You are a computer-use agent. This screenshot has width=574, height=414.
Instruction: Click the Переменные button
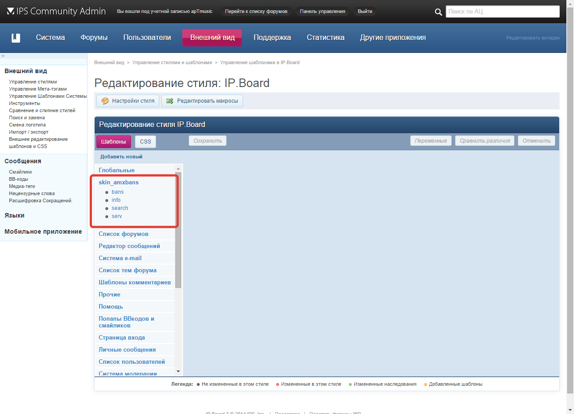431,141
